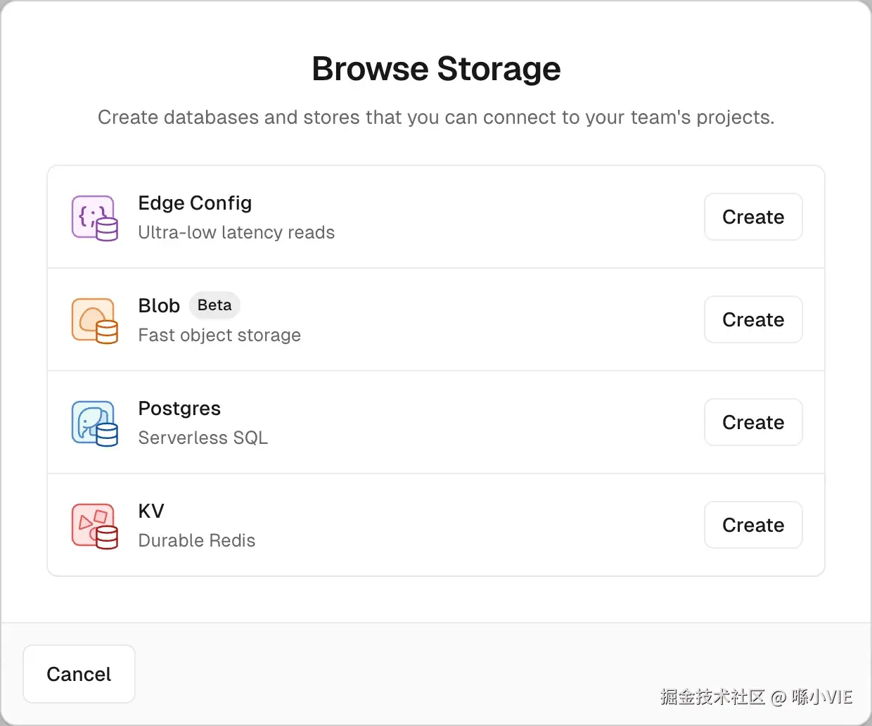This screenshot has width=872, height=726.
Task: Click the blue Postgres elephant icon
Action: (x=94, y=423)
